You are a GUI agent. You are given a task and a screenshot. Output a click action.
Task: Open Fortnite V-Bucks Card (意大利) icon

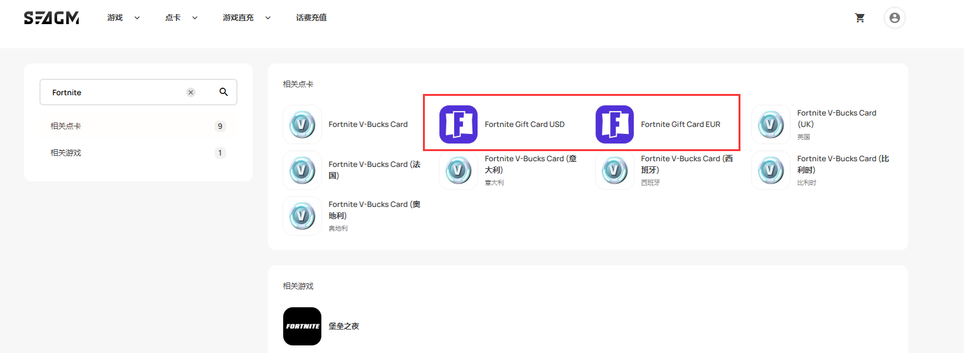tap(458, 170)
